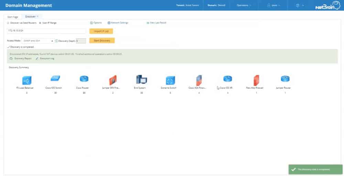This screenshot has width=344, height=176.
Task: Click the F5 Load Balancer device icon
Action: click(27, 80)
